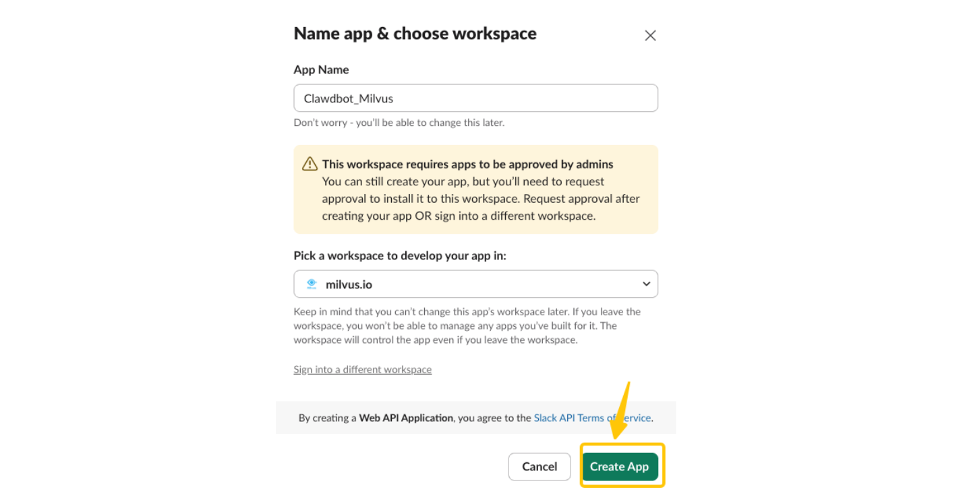Click the 'Pick a workspace' label
963x500 pixels.
[x=399, y=256]
